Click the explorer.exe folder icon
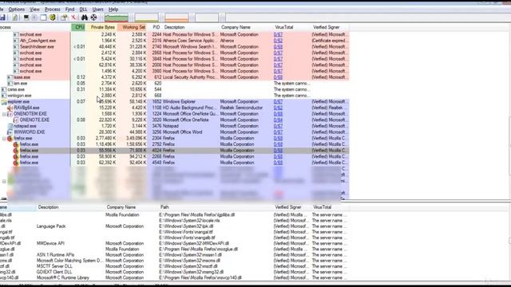This screenshot has width=511, height=287. click(4, 102)
